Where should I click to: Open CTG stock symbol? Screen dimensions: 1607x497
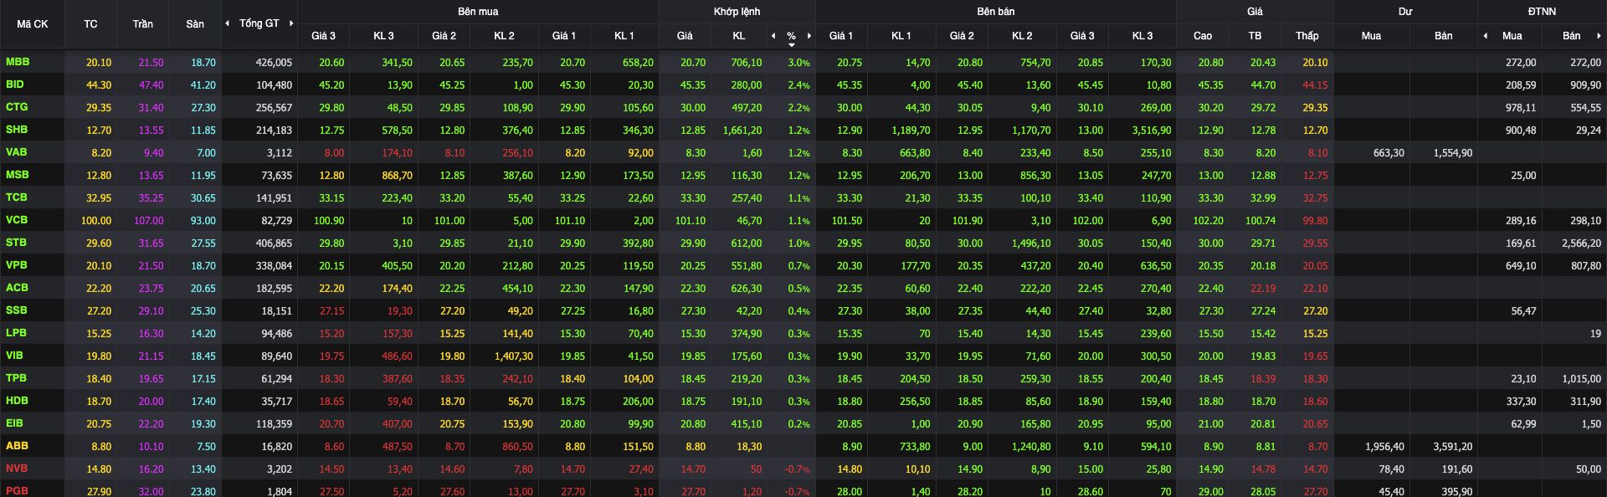tap(17, 107)
